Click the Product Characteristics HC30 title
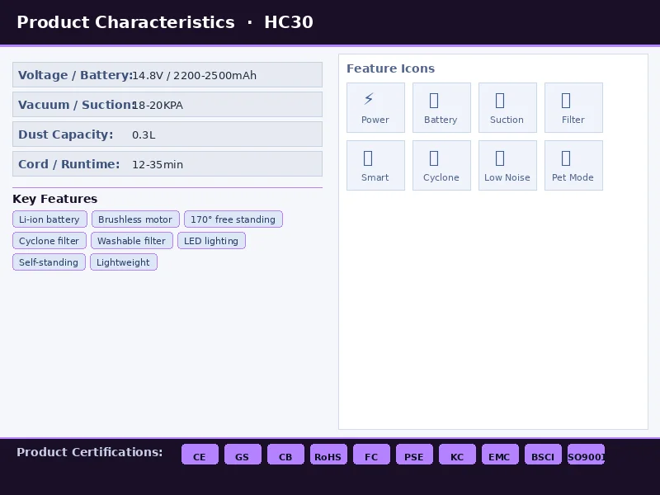The image size is (660, 495). pos(165,22)
